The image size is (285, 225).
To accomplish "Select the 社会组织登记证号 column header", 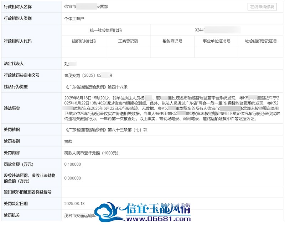I will tap(261, 41).
